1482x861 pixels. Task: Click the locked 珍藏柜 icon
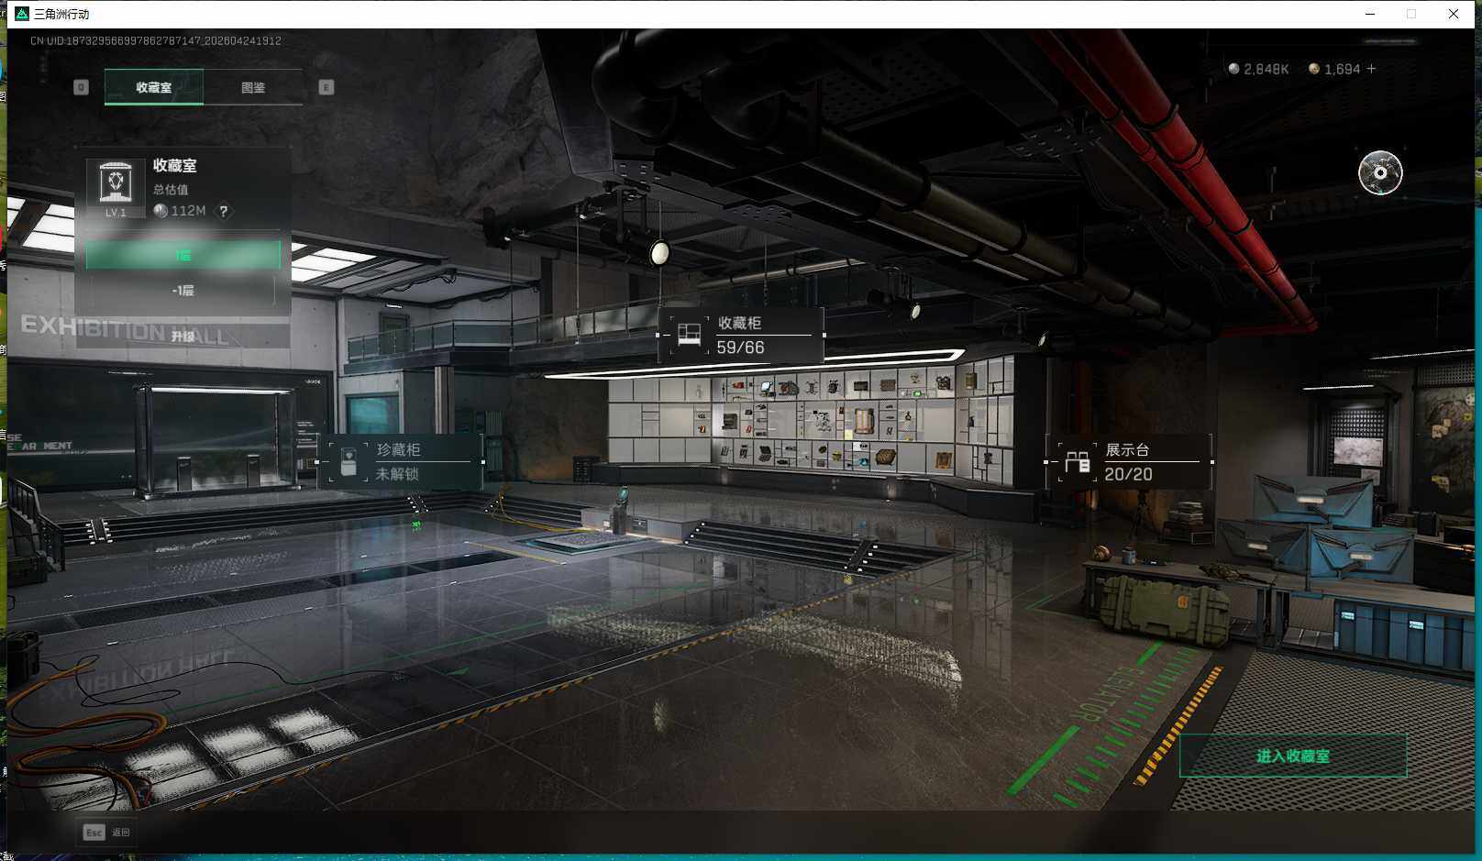point(348,461)
